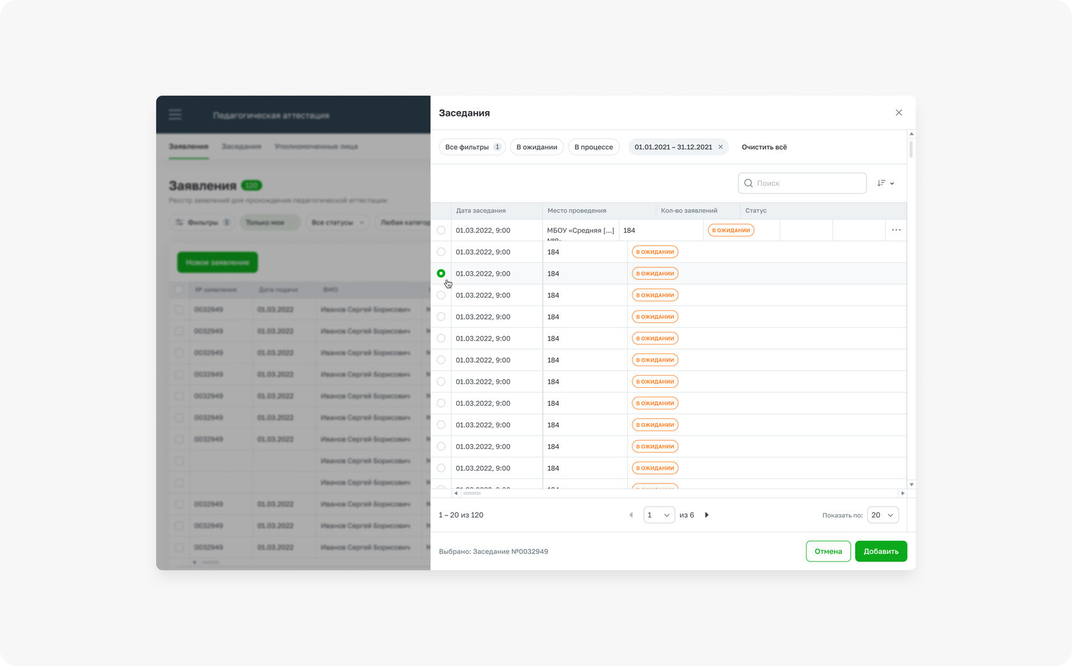The width and height of the screenshot is (1072, 666).
Task: Click the vertical scrollbar thumb
Action: (x=911, y=149)
